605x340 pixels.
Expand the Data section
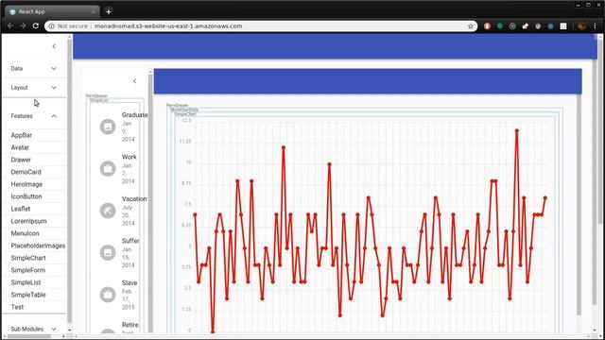(34, 68)
